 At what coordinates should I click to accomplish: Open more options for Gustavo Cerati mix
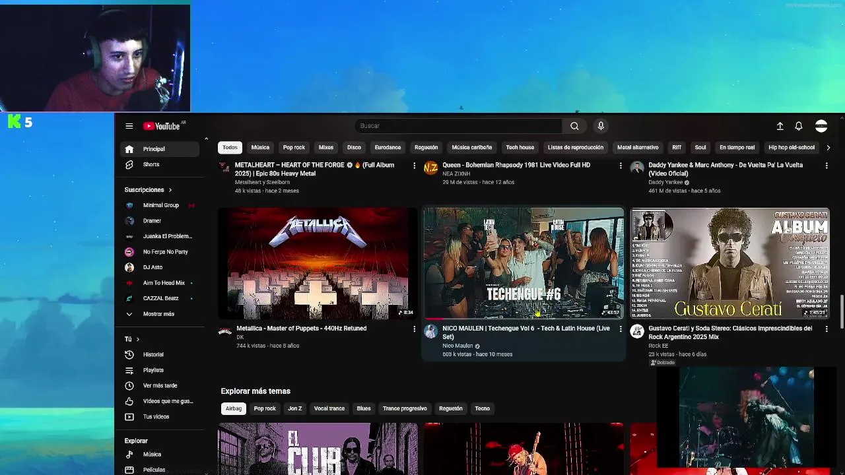(x=827, y=329)
